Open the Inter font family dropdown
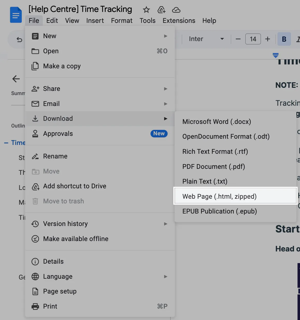Screen dimensions: 300x320 pyautogui.click(x=206, y=39)
